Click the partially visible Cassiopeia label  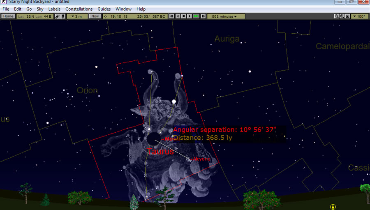359,168
